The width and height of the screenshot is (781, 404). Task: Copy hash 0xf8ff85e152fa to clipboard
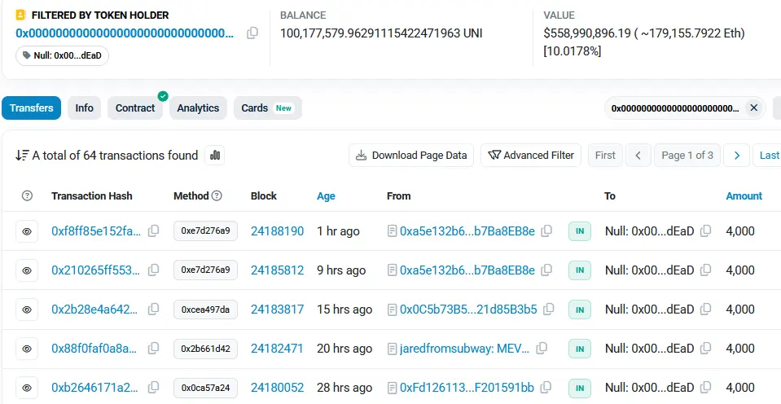154,231
